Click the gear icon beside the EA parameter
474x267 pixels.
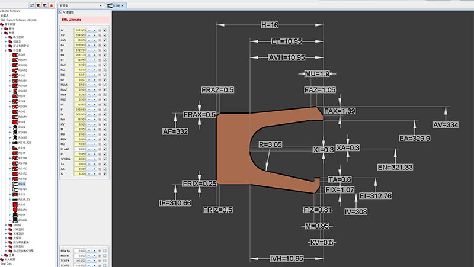(99, 44)
